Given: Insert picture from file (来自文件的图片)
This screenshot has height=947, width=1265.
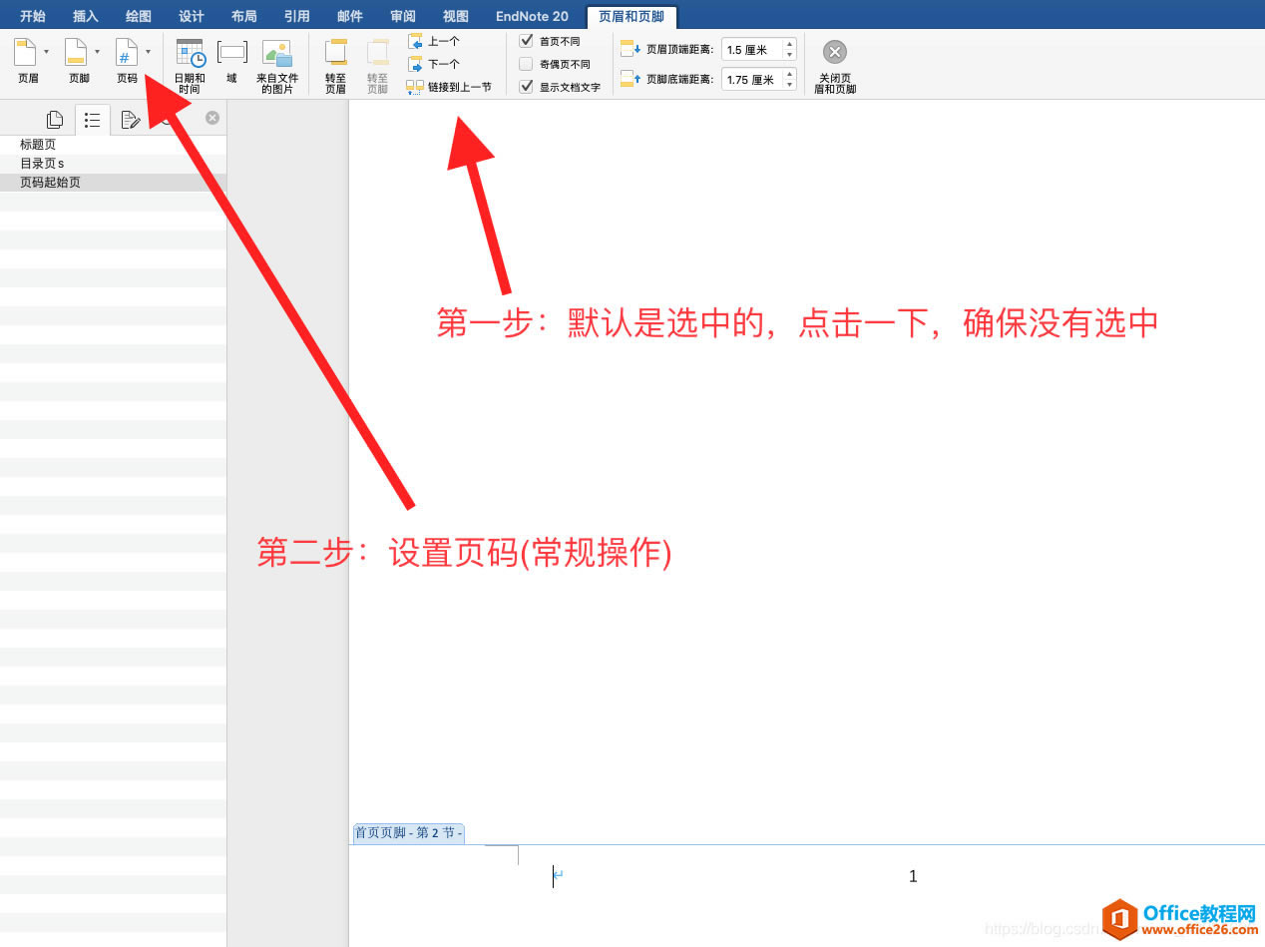Looking at the screenshot, I should click(x=276, y=62).
